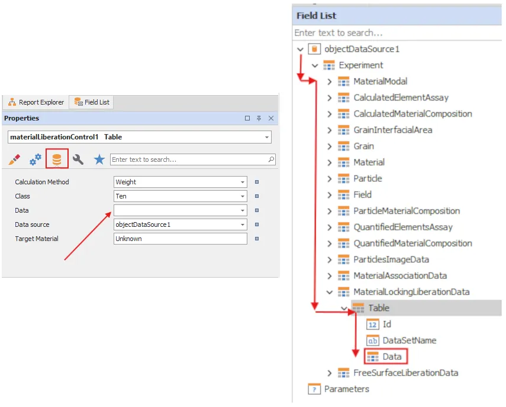This screenshot has width=506, height=407.
Task: Click the DataSetName field label
Action: point(410,340)
